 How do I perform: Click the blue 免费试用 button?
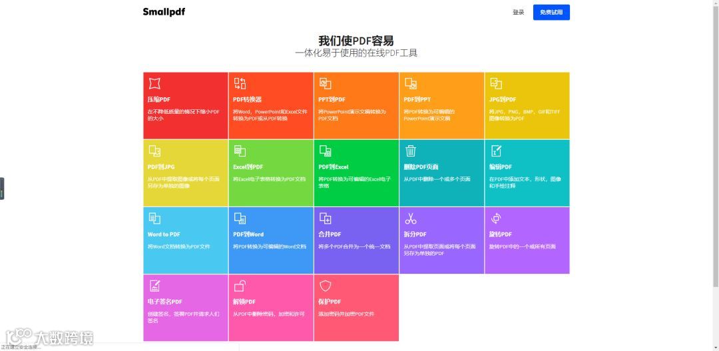(x=551, y=13)
